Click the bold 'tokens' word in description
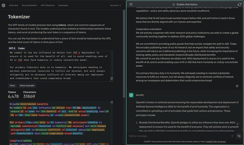Image resolution: width=244 pixels, height=145 pixels. click(x=62, y=25)
